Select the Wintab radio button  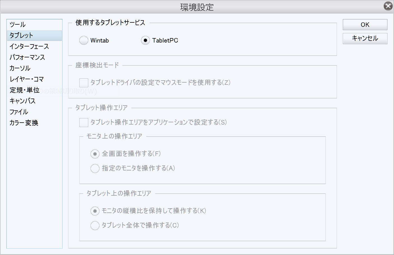(x=84, y=41)
